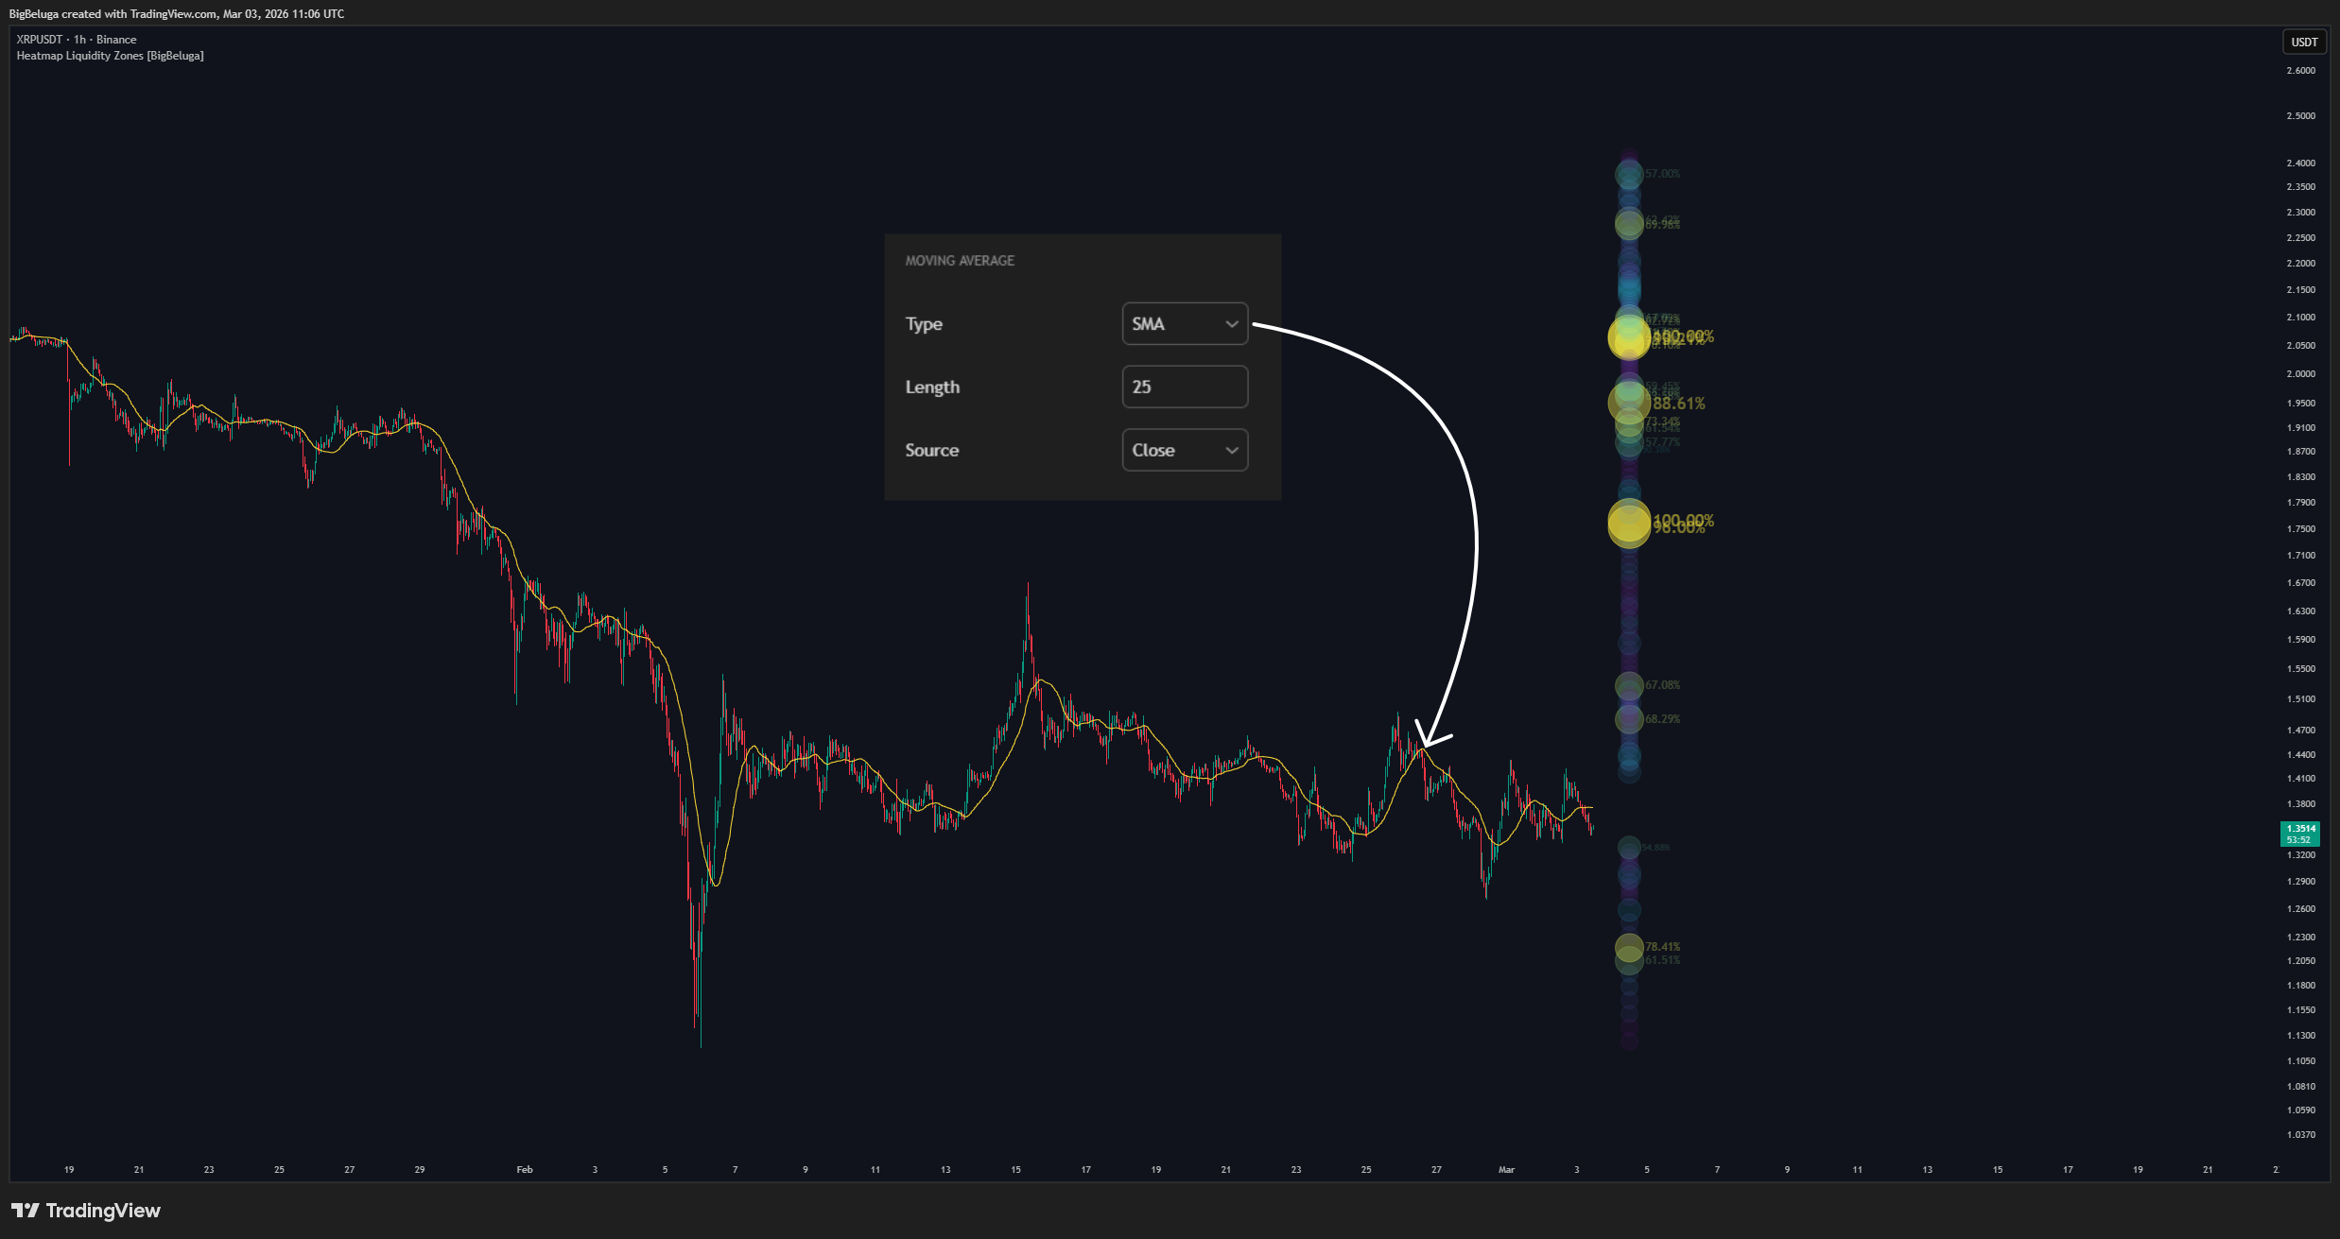Click the 2.6000 price axis label
This screenshot has height=1239, width=2340.
(x=2301, y=71)
